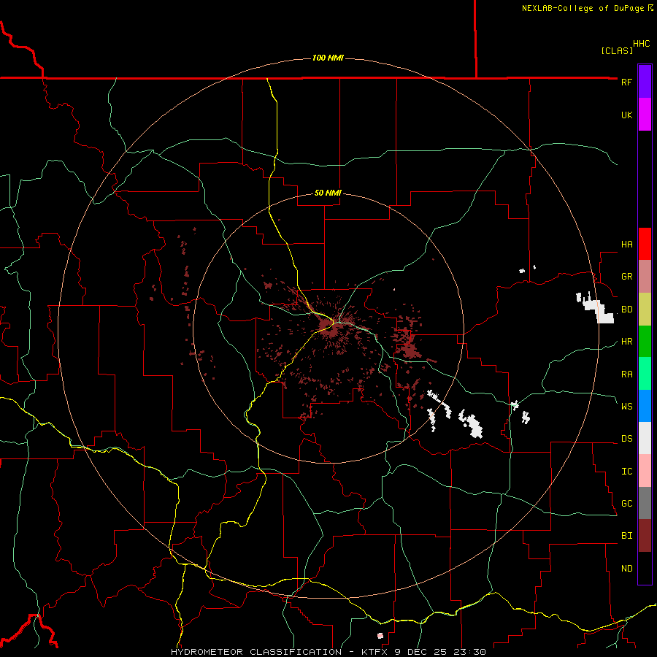Click the GR legend label

[x=626, y=277]
